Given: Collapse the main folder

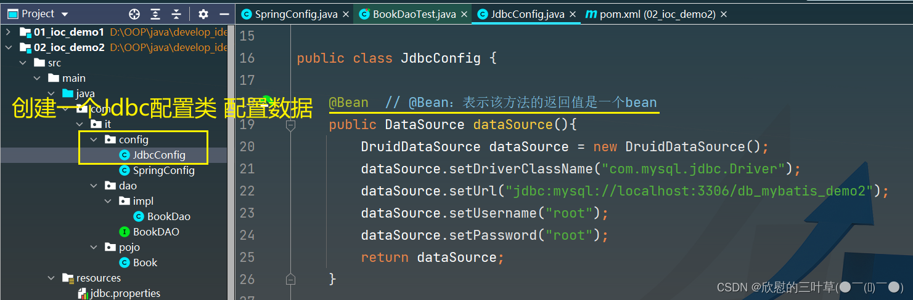Looking at the screenshot, I should (37, 78).
